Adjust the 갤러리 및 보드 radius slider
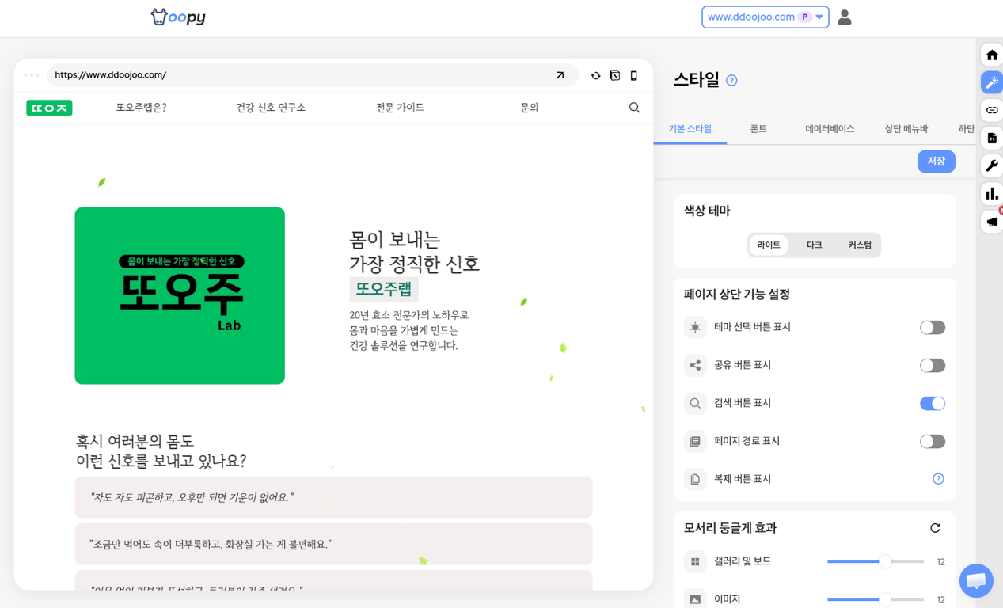The image size is (1003, 608). 876,561
